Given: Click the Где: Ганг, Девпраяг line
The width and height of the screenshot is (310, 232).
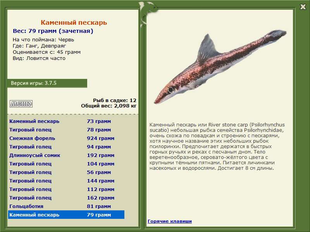Looking at the screenshot, I should pos(40,46).
